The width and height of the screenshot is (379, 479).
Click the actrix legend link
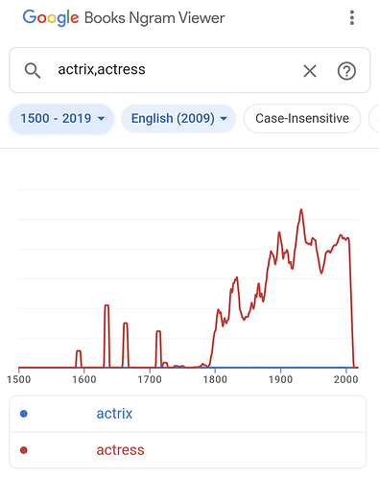click(x=114, y=414)
